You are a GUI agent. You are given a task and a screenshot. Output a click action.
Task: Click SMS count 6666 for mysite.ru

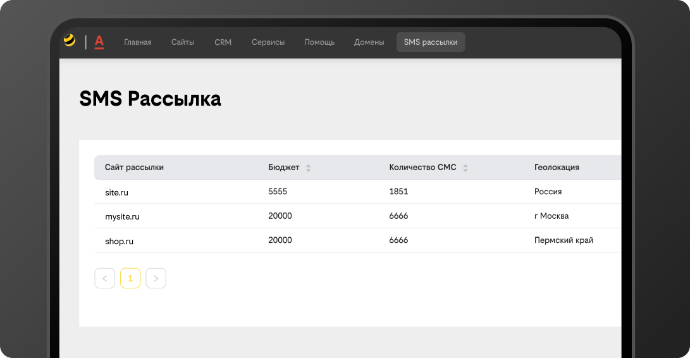point(398,216)
